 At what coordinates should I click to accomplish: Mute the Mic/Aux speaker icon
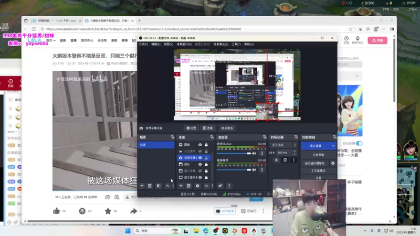[254, 153]
